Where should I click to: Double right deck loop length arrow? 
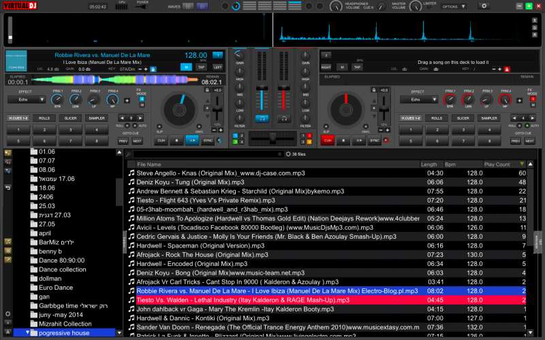click(x=532, y=118)
